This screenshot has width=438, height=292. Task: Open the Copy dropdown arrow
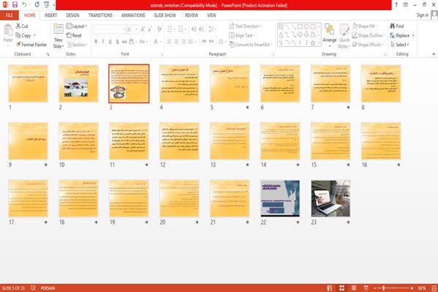click(x=34, y=36)
